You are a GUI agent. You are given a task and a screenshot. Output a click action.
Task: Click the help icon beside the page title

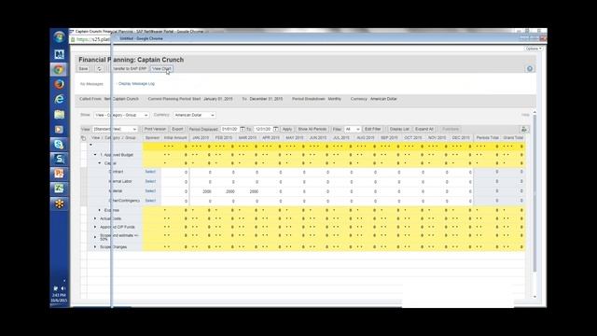click(530, 68)
